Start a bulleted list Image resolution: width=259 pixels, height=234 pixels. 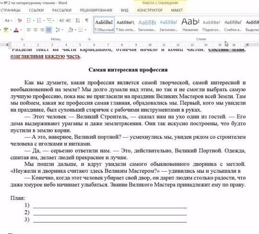(x=29, y=21)
